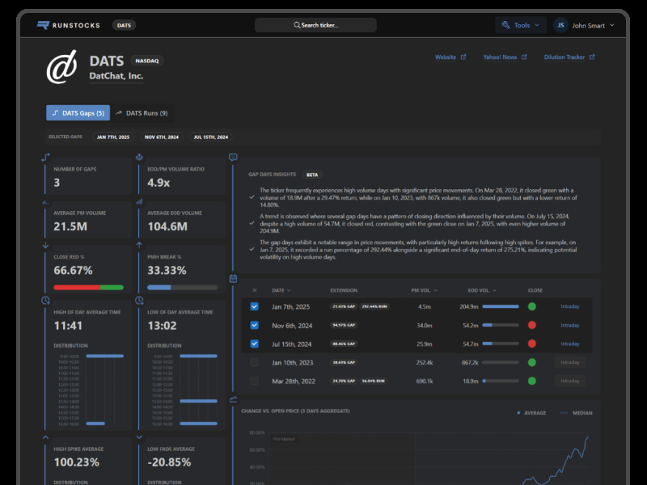
Task: Click the DatChat, Inc. company name
Action: (116, 76)
